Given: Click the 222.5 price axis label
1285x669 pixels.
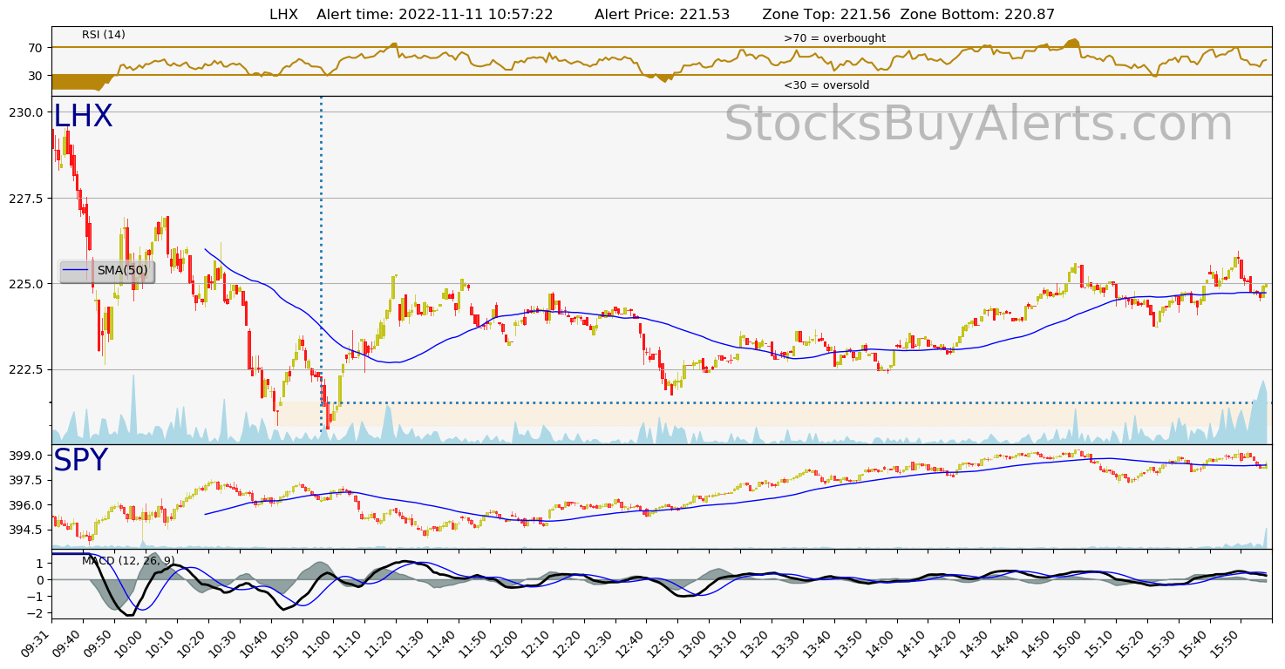Looking at the screenshot, I should coord(28,370).
